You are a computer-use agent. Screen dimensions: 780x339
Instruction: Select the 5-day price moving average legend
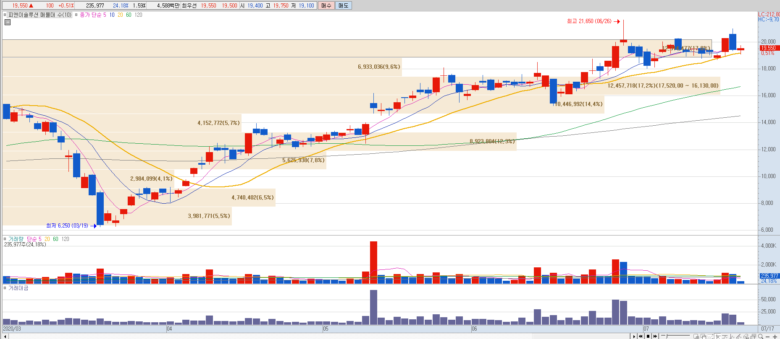[105, 15]
